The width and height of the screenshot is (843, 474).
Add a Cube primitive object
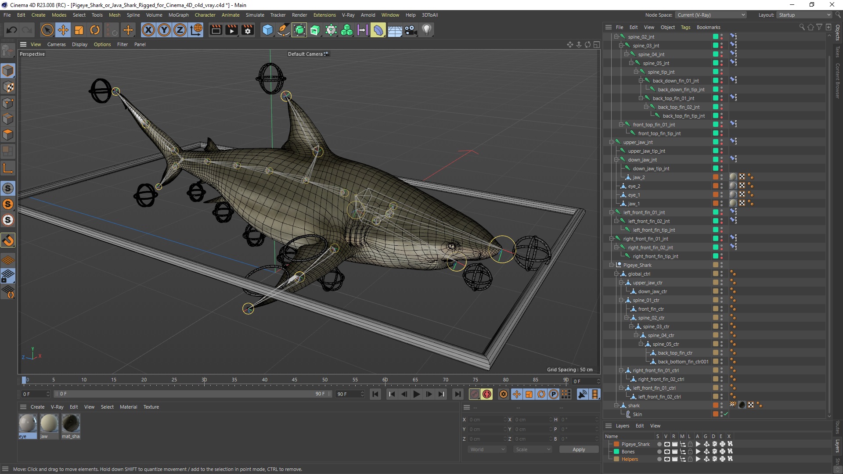267,30
